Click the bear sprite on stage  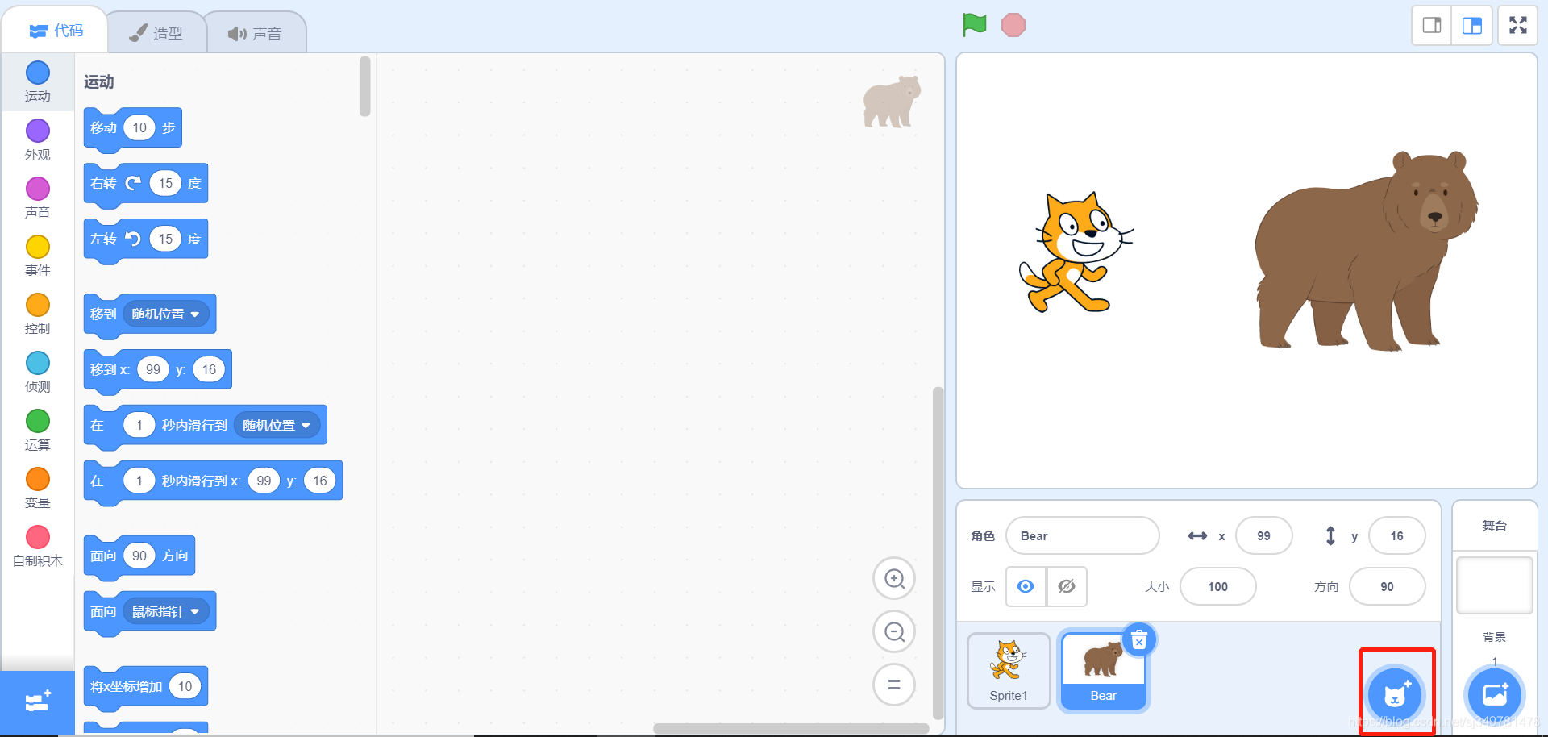(x=1367, y=251)
